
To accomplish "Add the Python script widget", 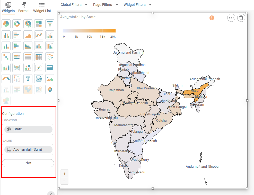I will (x=50, y=89).
